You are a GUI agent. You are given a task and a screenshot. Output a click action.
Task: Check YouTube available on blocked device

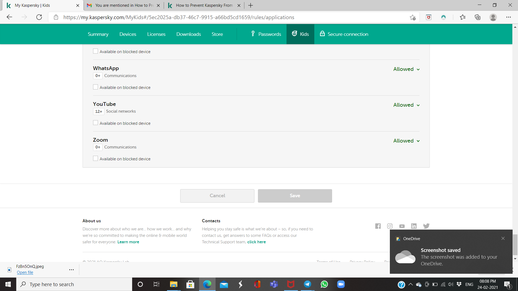[96, 123]
